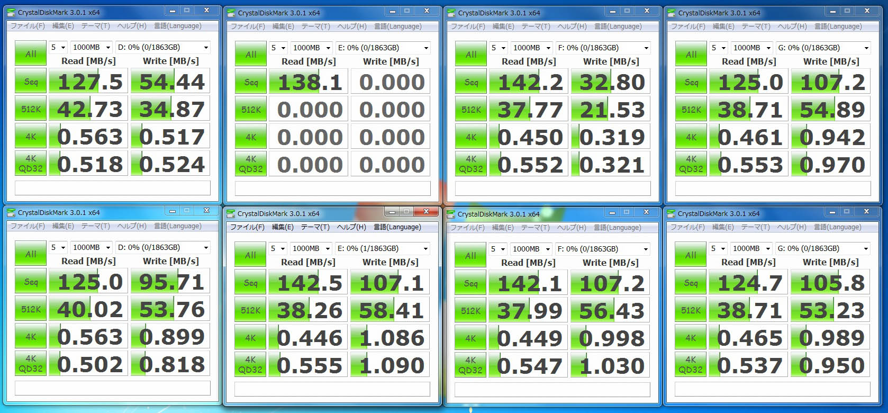Image resolution: width=888 pixels, height=413 pixels.
Task: Run 4K QD32 test in lower D: window
Action: tap(31, 363)
